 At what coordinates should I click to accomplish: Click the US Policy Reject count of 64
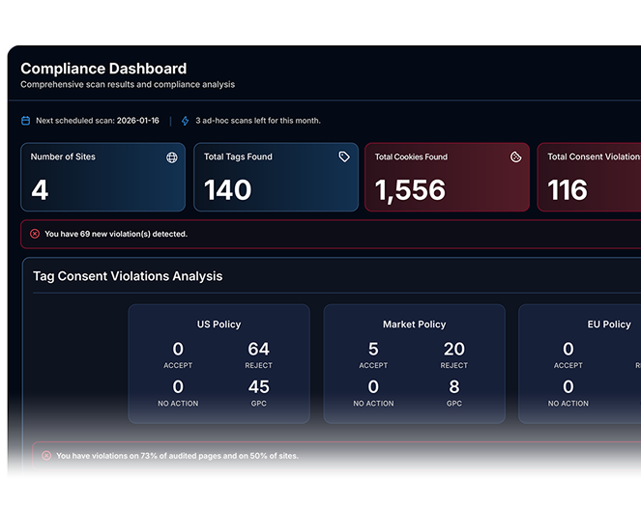[259, 349]
